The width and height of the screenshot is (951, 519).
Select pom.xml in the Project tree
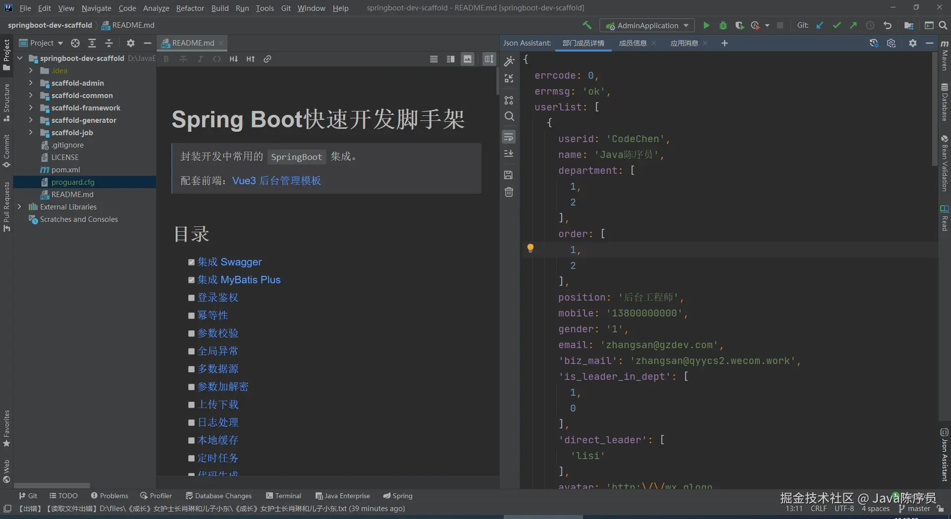(x=65, y=170)
